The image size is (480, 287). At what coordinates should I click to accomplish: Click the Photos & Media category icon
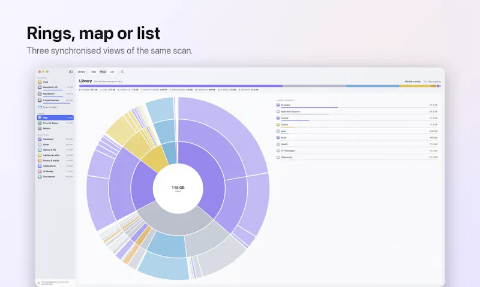point(40,161)
